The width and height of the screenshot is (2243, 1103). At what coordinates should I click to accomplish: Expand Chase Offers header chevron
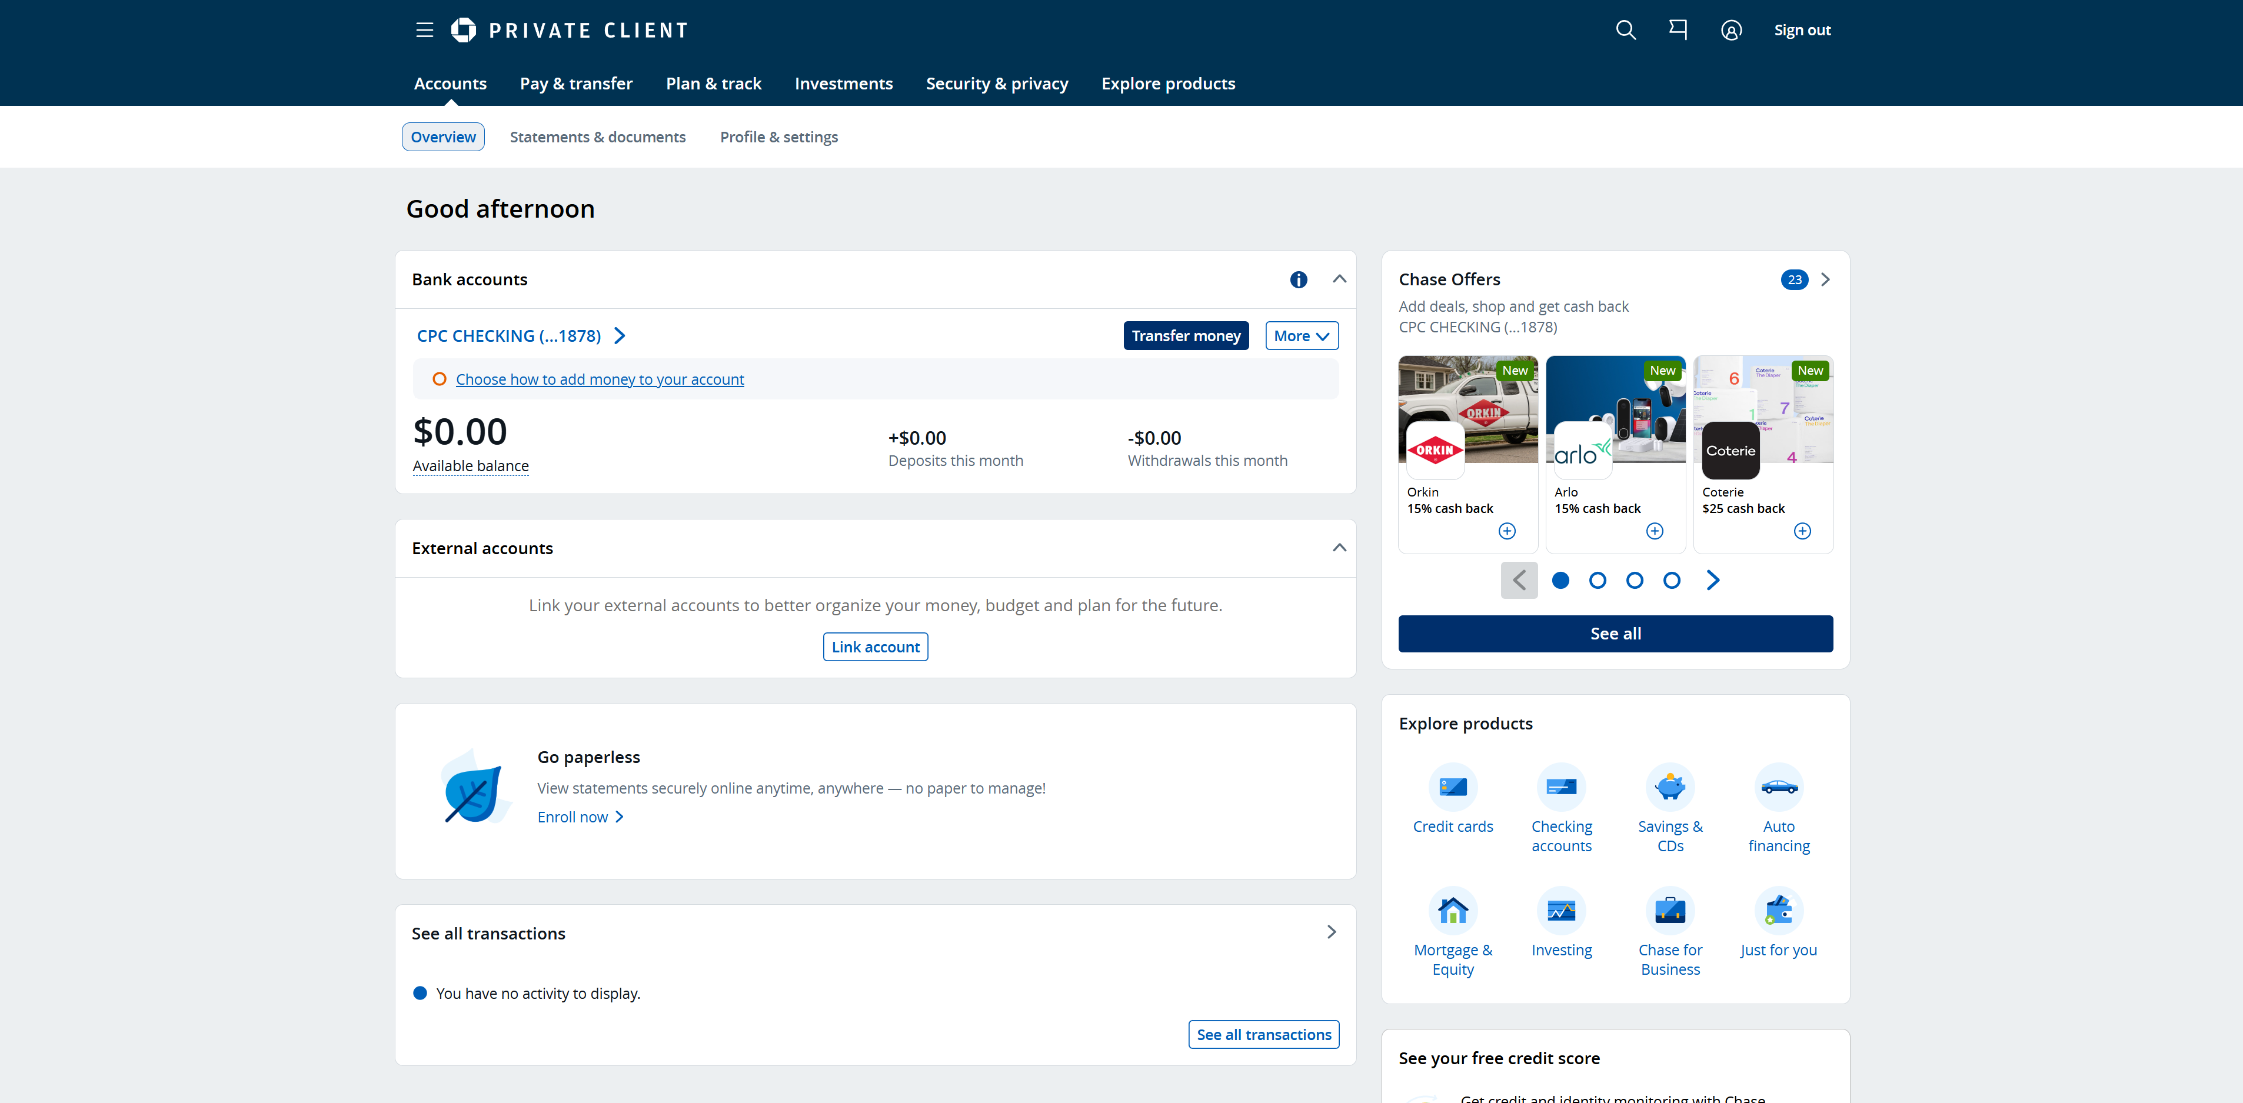(x=1825, y=279)
